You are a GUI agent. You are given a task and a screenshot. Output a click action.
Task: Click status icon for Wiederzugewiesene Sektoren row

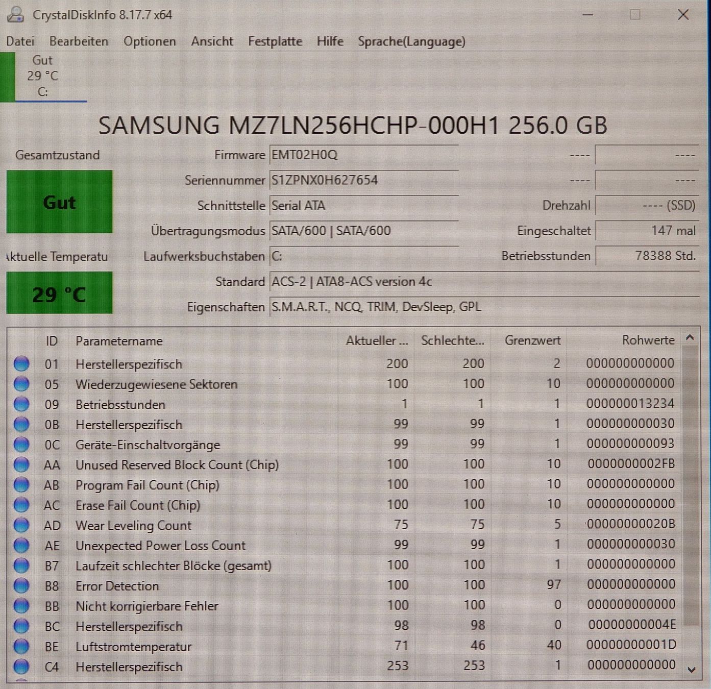pyautogui.click(x=21, y=384)
